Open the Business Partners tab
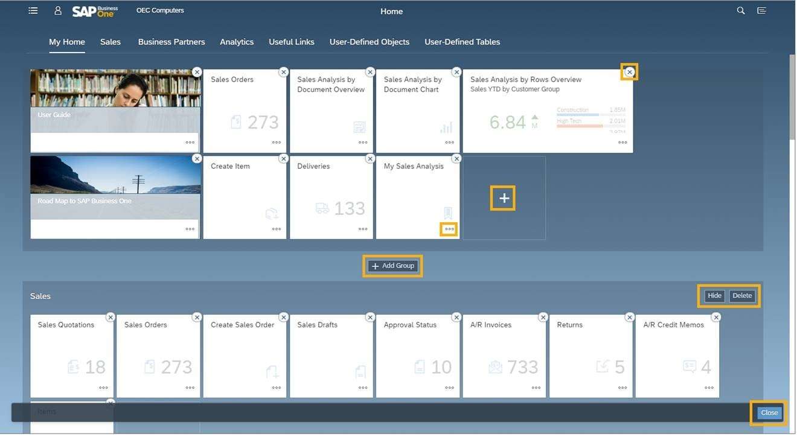This screenshot has height=436, width=797. [x=171, y=42]
